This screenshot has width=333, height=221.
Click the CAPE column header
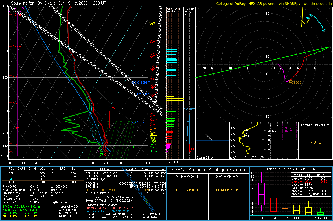coord(21,169)
